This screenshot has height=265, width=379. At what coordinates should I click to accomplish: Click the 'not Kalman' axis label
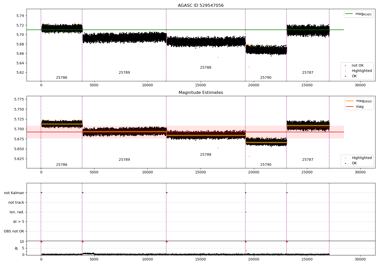coord(14,193)
